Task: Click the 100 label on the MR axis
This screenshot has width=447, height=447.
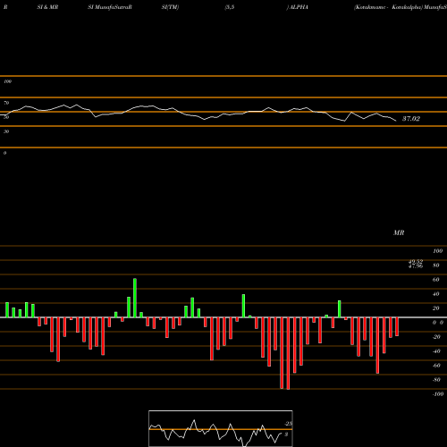Action: click(x=437, y=251)
